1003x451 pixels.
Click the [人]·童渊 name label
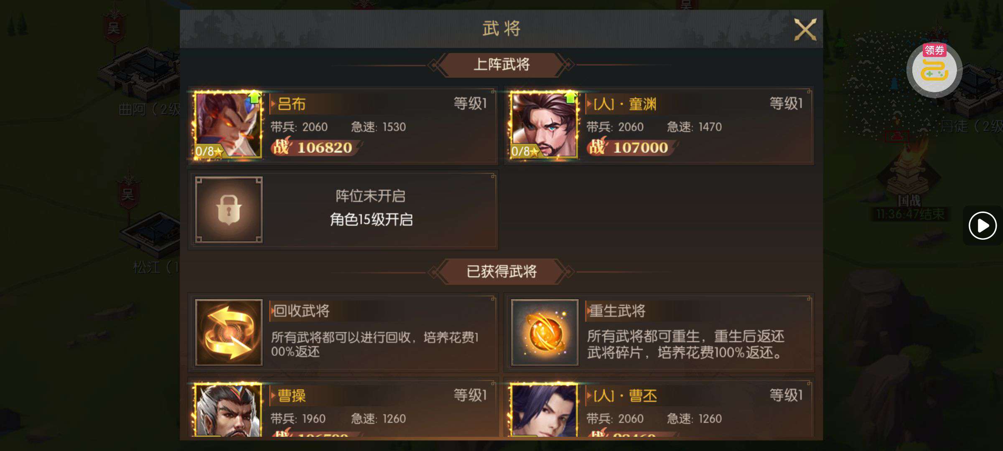pyautogui.click(x=625, y=104)
